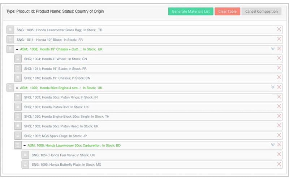
Task: Delete the ASM 1008 Chassis assembly row
Action: pyautogui.click(x=279, y=49)
